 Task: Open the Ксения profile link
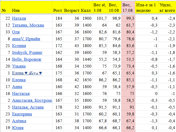pyautogui.click(x=19, y=46)
